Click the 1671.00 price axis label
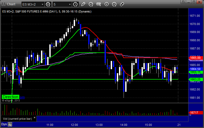Screen dimensions: 204x128 click(x=195, y=16)
